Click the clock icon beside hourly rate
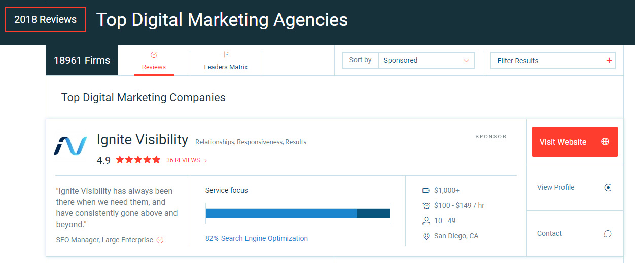 (426, 206)
